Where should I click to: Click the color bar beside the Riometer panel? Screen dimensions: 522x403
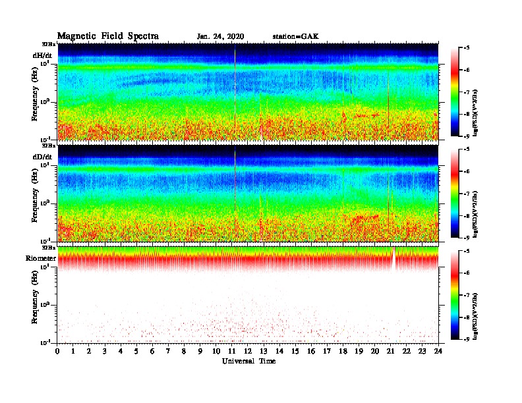tap(454, 295)
